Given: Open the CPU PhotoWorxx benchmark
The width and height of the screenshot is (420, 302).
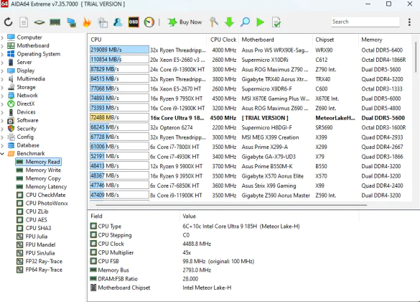Looking at the screenshot, I should [x=47, y=203].
